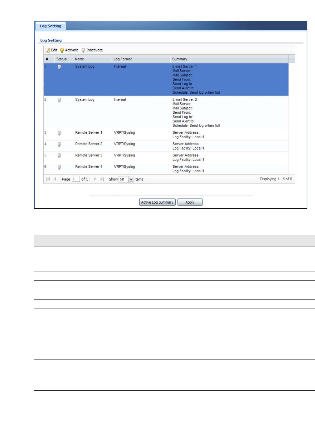Screen dimensions: 315x426
Task: Click status bulb icon in row 2
Action: (x=59, y=100)
